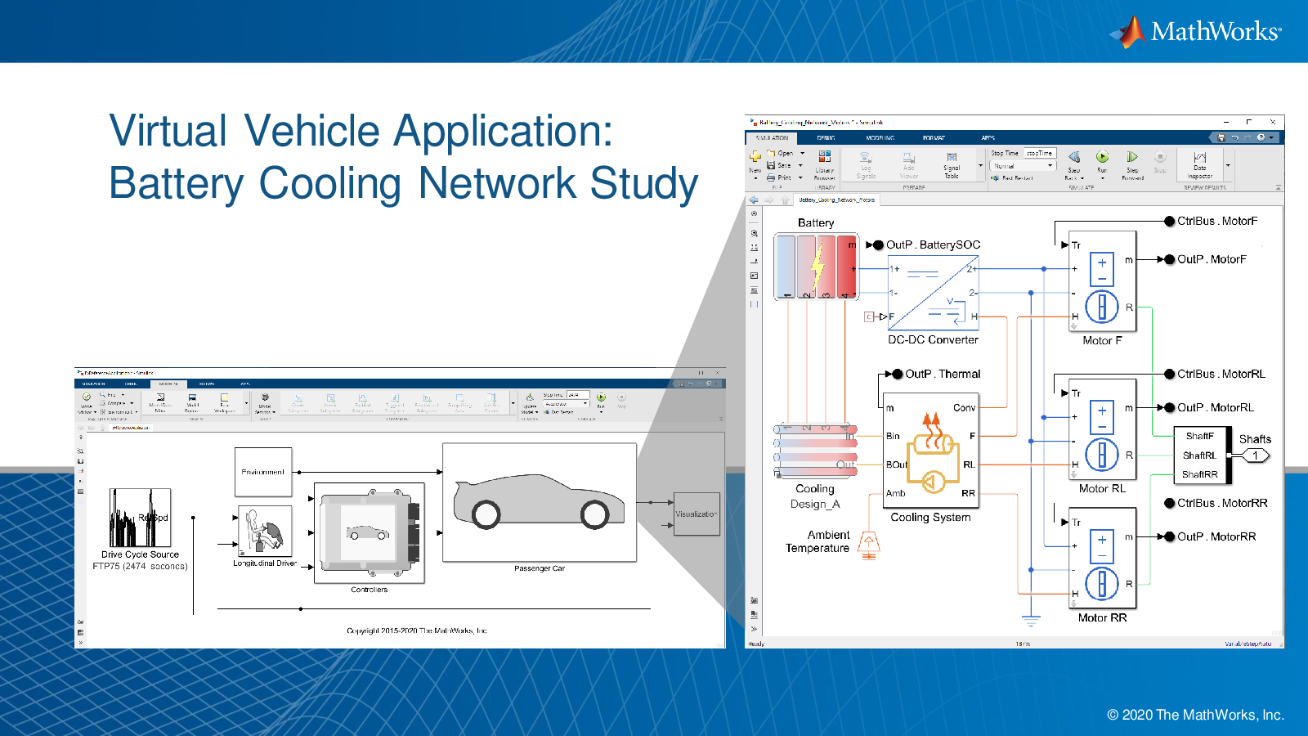
Task: Select the Environment block
Action: pos(263,472)
